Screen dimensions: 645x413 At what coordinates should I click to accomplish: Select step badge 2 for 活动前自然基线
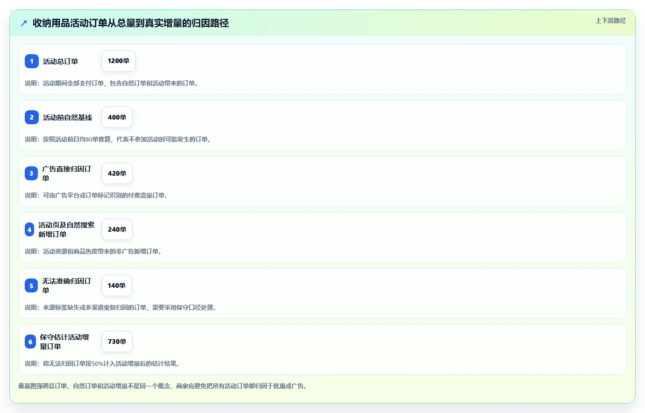point(32,117)
